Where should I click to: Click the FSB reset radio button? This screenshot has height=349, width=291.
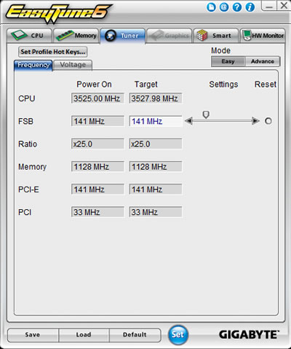coord(268,121)
